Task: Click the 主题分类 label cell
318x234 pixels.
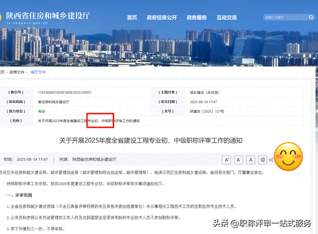Action: (168, 92)
